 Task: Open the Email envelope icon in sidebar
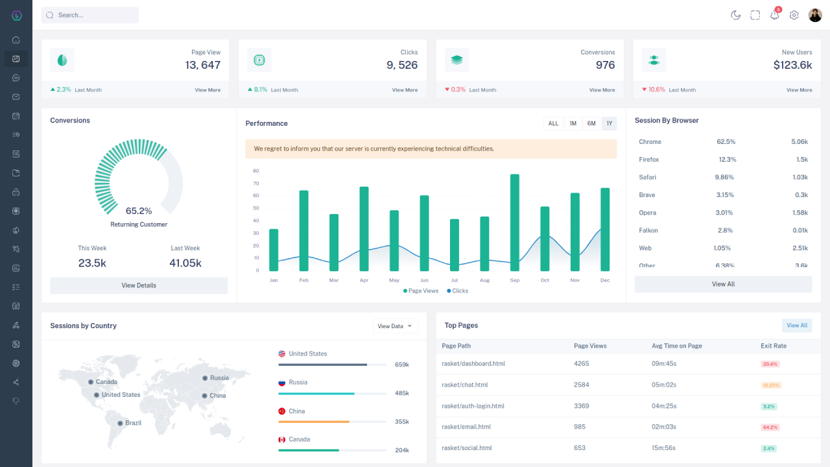(x=16, y=97)
